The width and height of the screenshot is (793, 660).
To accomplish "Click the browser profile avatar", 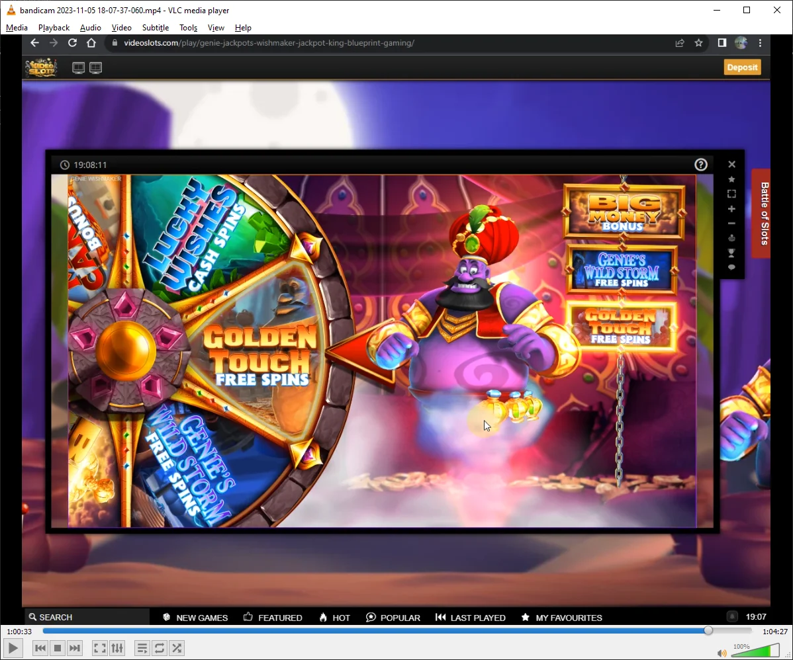I will tap(741, 43).
